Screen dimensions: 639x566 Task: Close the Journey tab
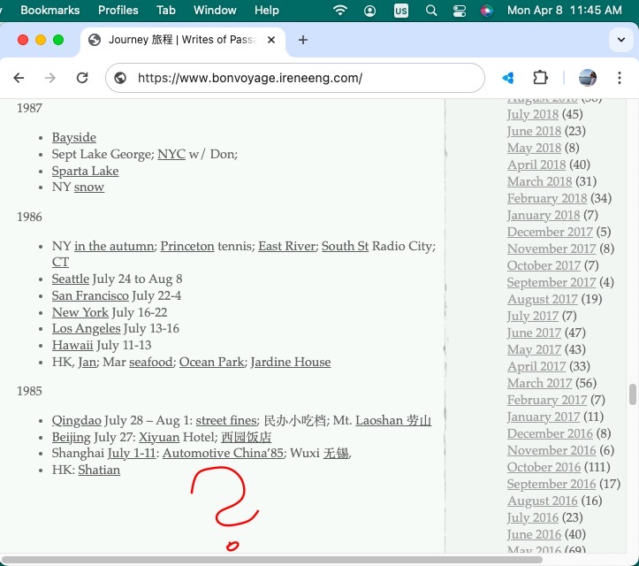click(270, 40)
